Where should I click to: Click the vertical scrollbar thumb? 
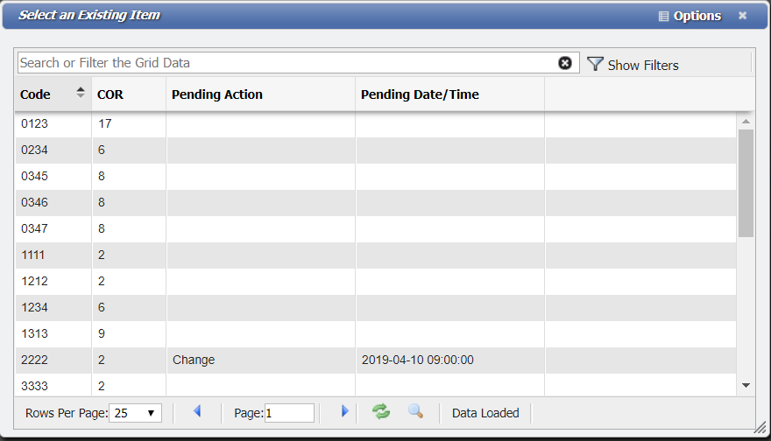click(x=746, y=184)
